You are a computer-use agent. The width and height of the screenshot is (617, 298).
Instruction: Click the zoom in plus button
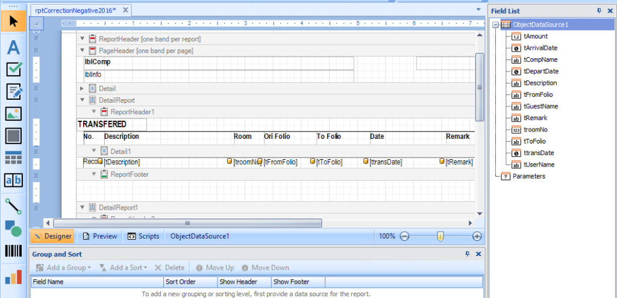pyautogui.click(x=477, y=236)
